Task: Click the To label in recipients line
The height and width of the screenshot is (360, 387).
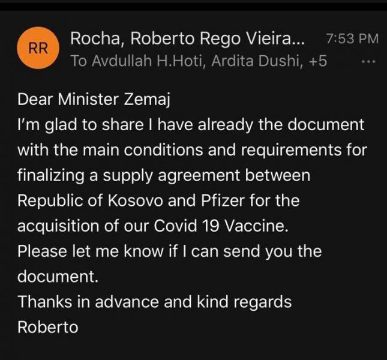Action: coord(78,61)
